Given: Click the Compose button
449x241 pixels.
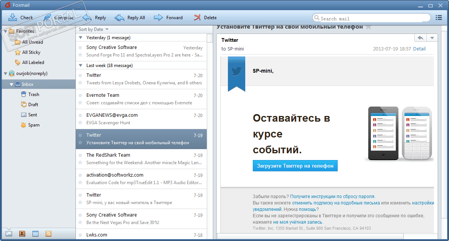Looking at the screenshot, I should (x=59, y=18).
